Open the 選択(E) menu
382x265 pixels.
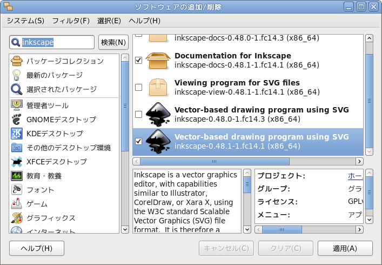tap(109, 21)
